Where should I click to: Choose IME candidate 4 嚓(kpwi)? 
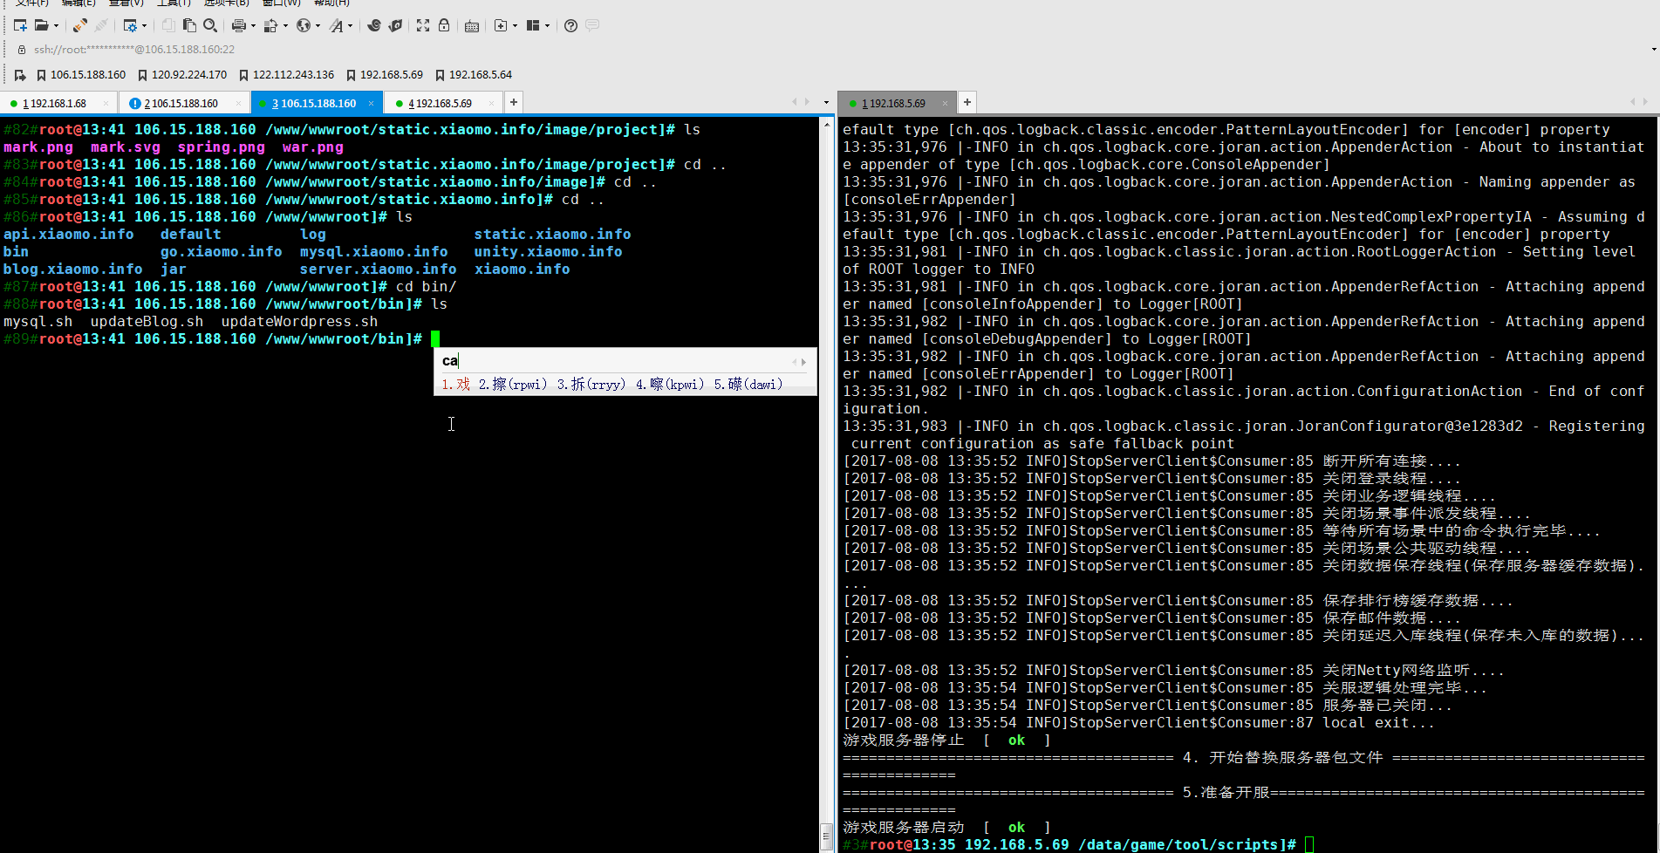click(670, 384)
